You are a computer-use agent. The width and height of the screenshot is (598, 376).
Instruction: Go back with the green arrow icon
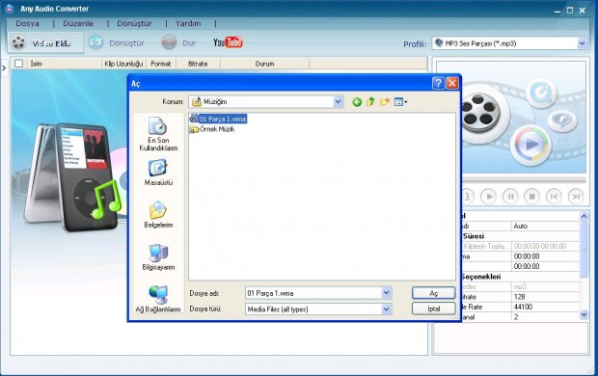pos(357,102)
